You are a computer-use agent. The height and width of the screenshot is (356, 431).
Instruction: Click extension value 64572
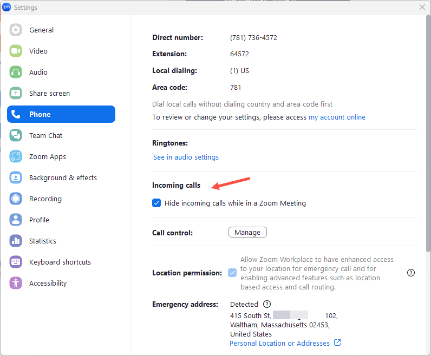pyautogui.click(x=239, y=54)
